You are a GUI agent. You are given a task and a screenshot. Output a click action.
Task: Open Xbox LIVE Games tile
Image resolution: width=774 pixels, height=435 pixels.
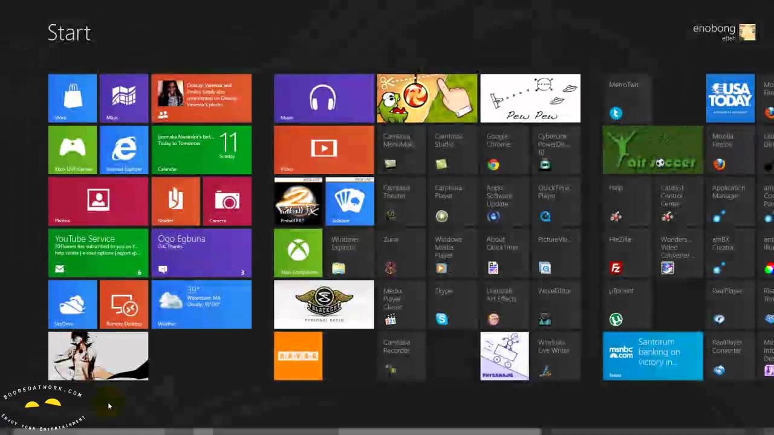(73, 150)
